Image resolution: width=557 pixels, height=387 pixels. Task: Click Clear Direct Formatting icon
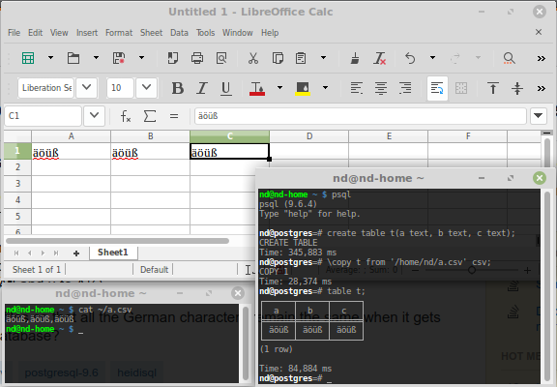click(379, 58)
